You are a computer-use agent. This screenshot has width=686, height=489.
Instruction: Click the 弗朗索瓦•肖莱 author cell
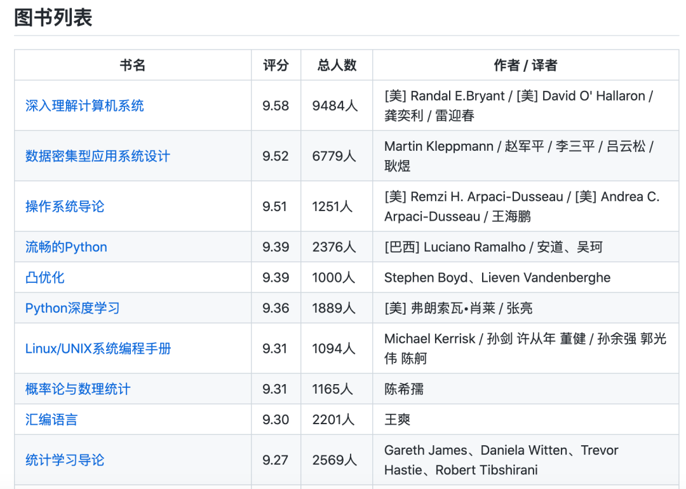[x=525, y=308]
